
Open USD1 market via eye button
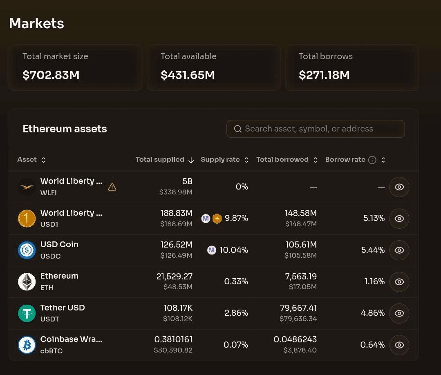coord(399,219)
